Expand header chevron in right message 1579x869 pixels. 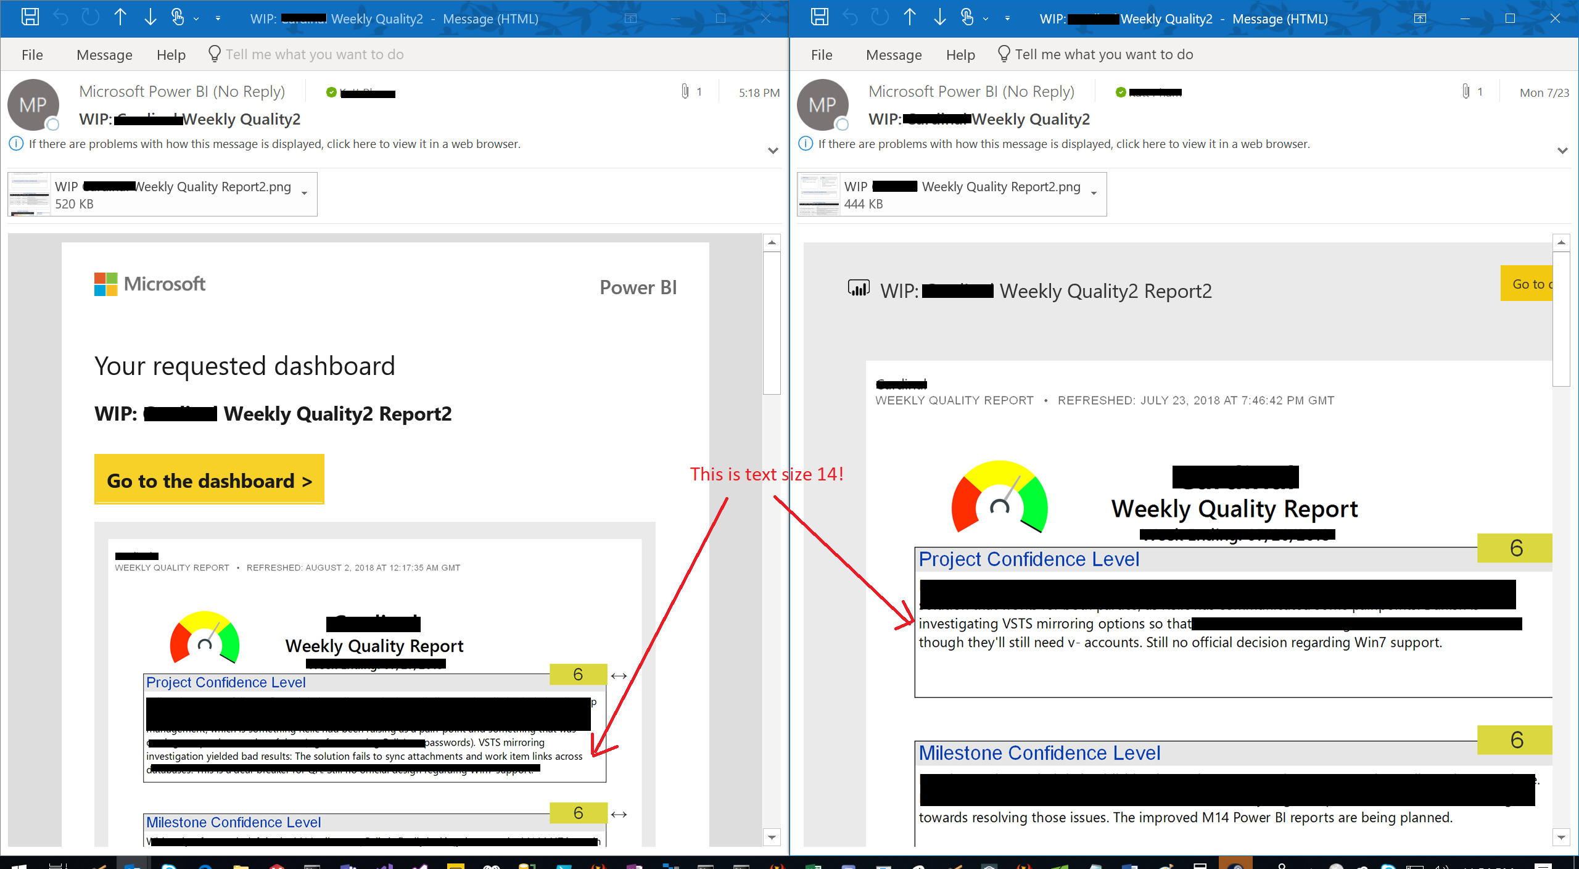coord(1562,150)
